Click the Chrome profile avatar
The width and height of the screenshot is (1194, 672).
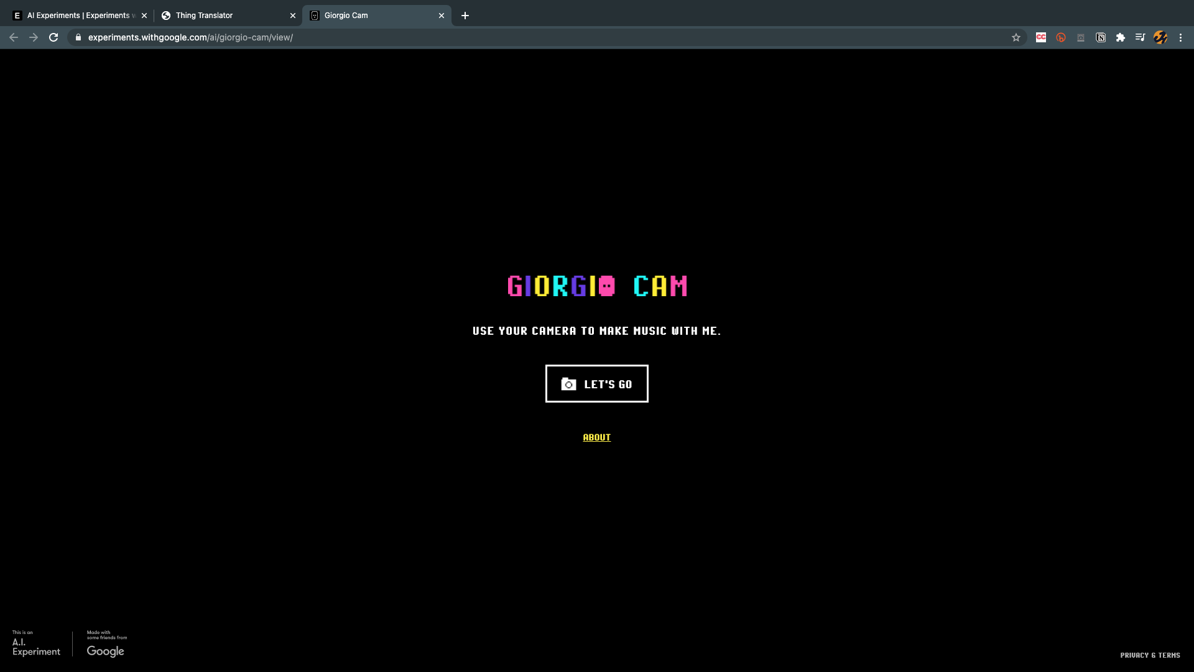click(1160, 37)
